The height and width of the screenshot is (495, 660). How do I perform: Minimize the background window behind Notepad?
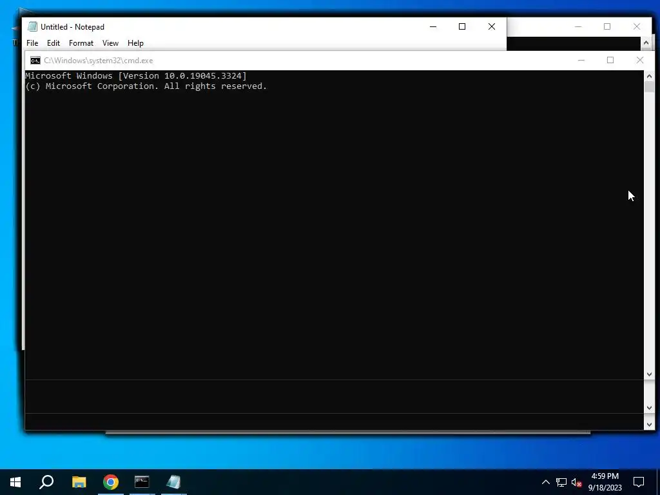578,26
